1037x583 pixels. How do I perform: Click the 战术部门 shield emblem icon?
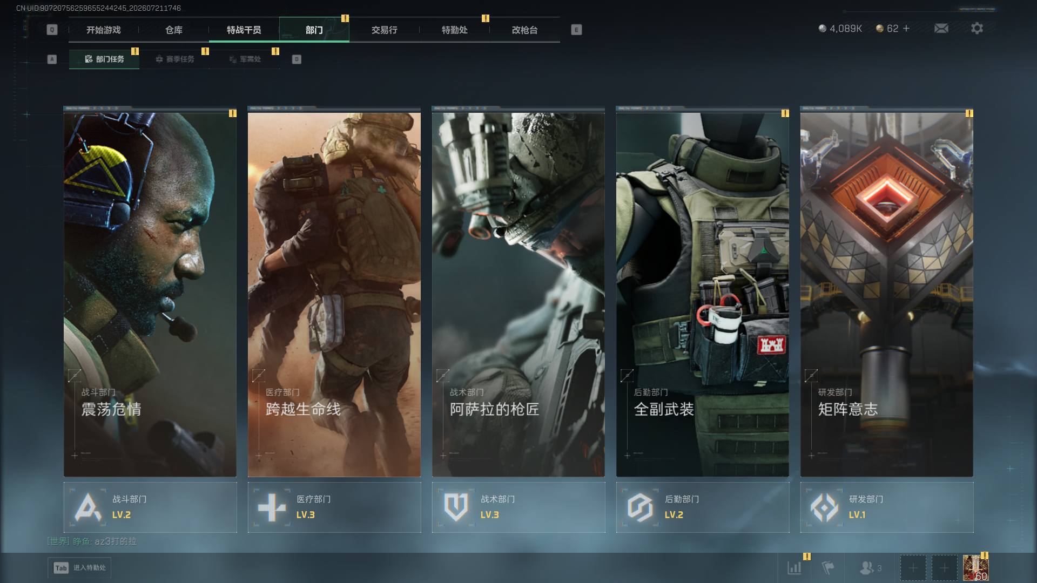456,507
